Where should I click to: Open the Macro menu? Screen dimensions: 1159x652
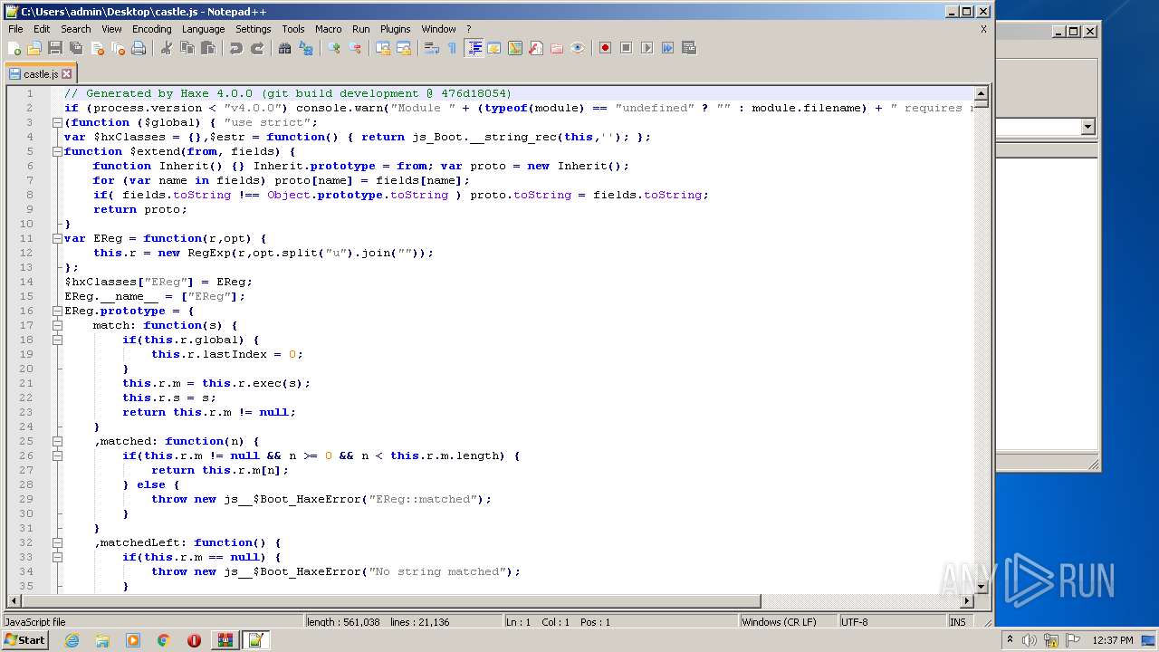(x=329, y=29)
